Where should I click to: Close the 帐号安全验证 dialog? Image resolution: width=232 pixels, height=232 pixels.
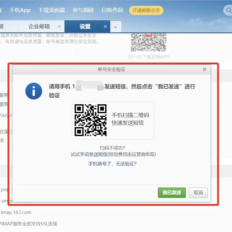[205, 69]
